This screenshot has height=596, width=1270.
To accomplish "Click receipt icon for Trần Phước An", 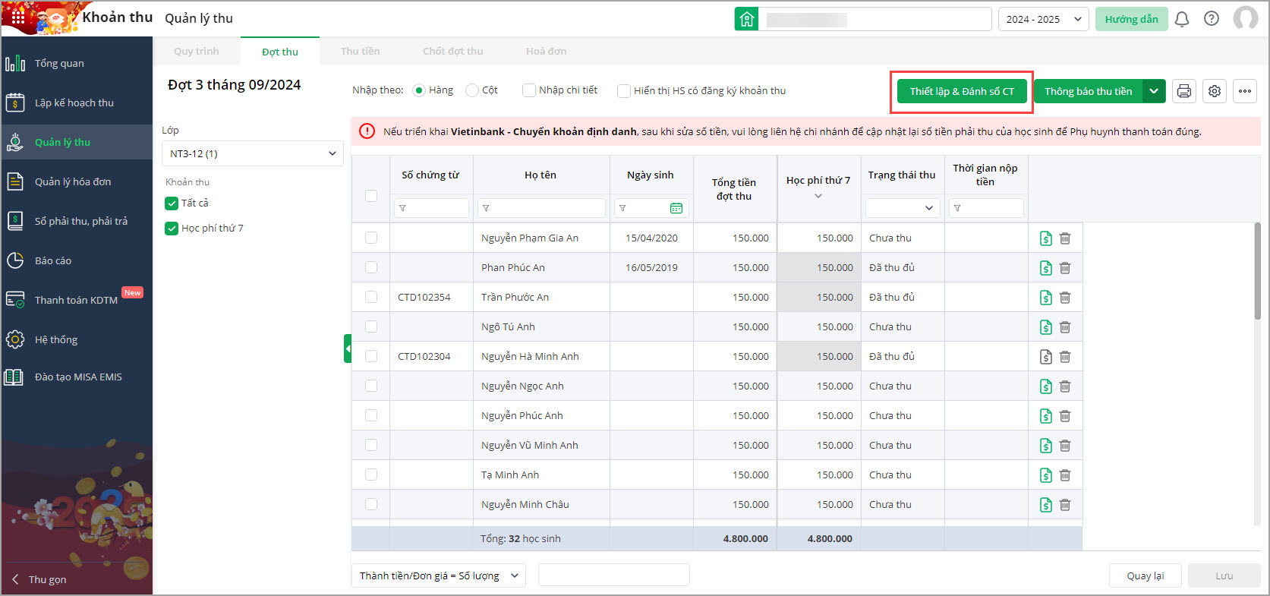I will click(x=1046, y=298).
